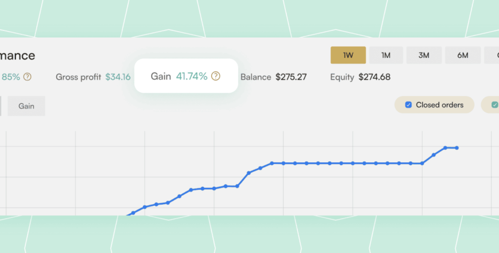Click the Gross profit label text

(78, 77)
